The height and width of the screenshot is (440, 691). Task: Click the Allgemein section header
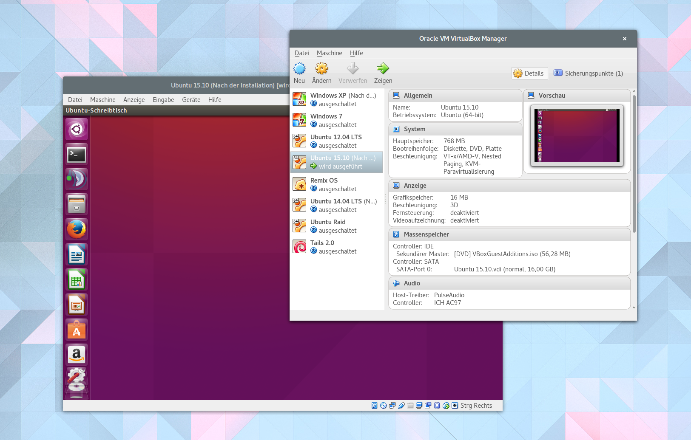click(x=455, y=96)
